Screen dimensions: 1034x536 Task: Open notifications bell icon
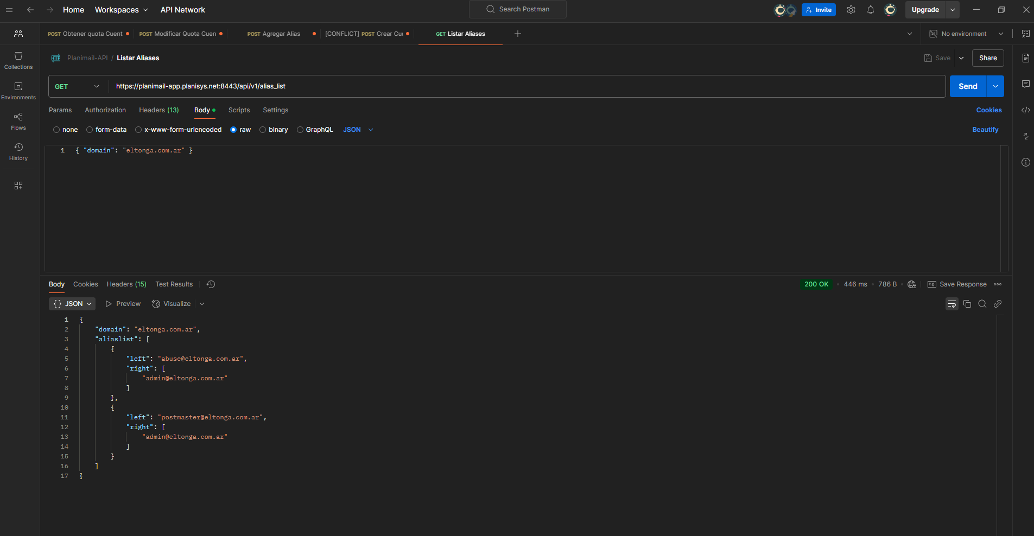[871, 10]
